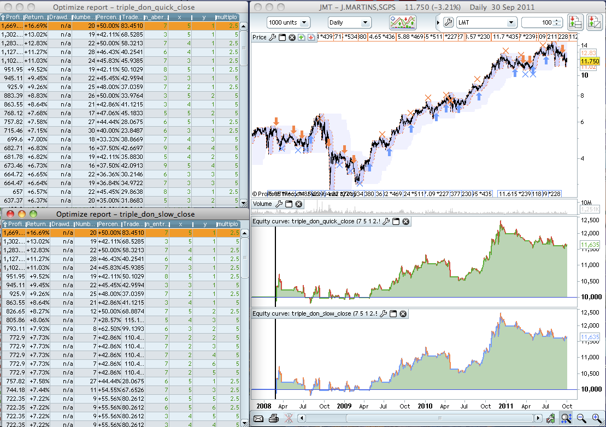Remove the Volume panel
606x427 pixels.
(299, 204)
